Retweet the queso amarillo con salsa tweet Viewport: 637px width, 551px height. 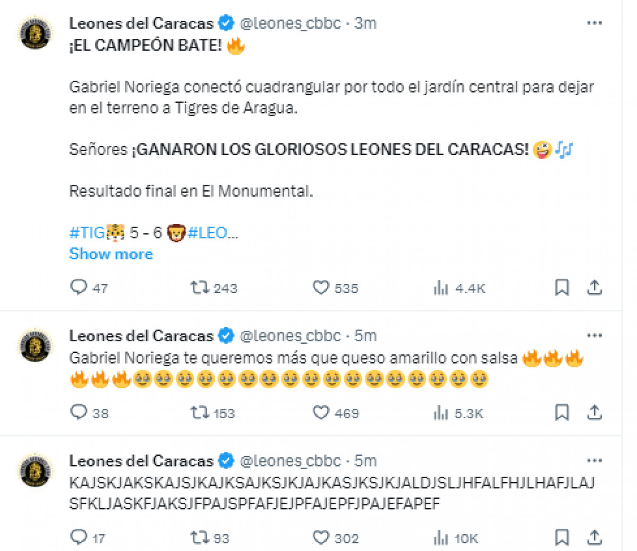pos(200,412)
